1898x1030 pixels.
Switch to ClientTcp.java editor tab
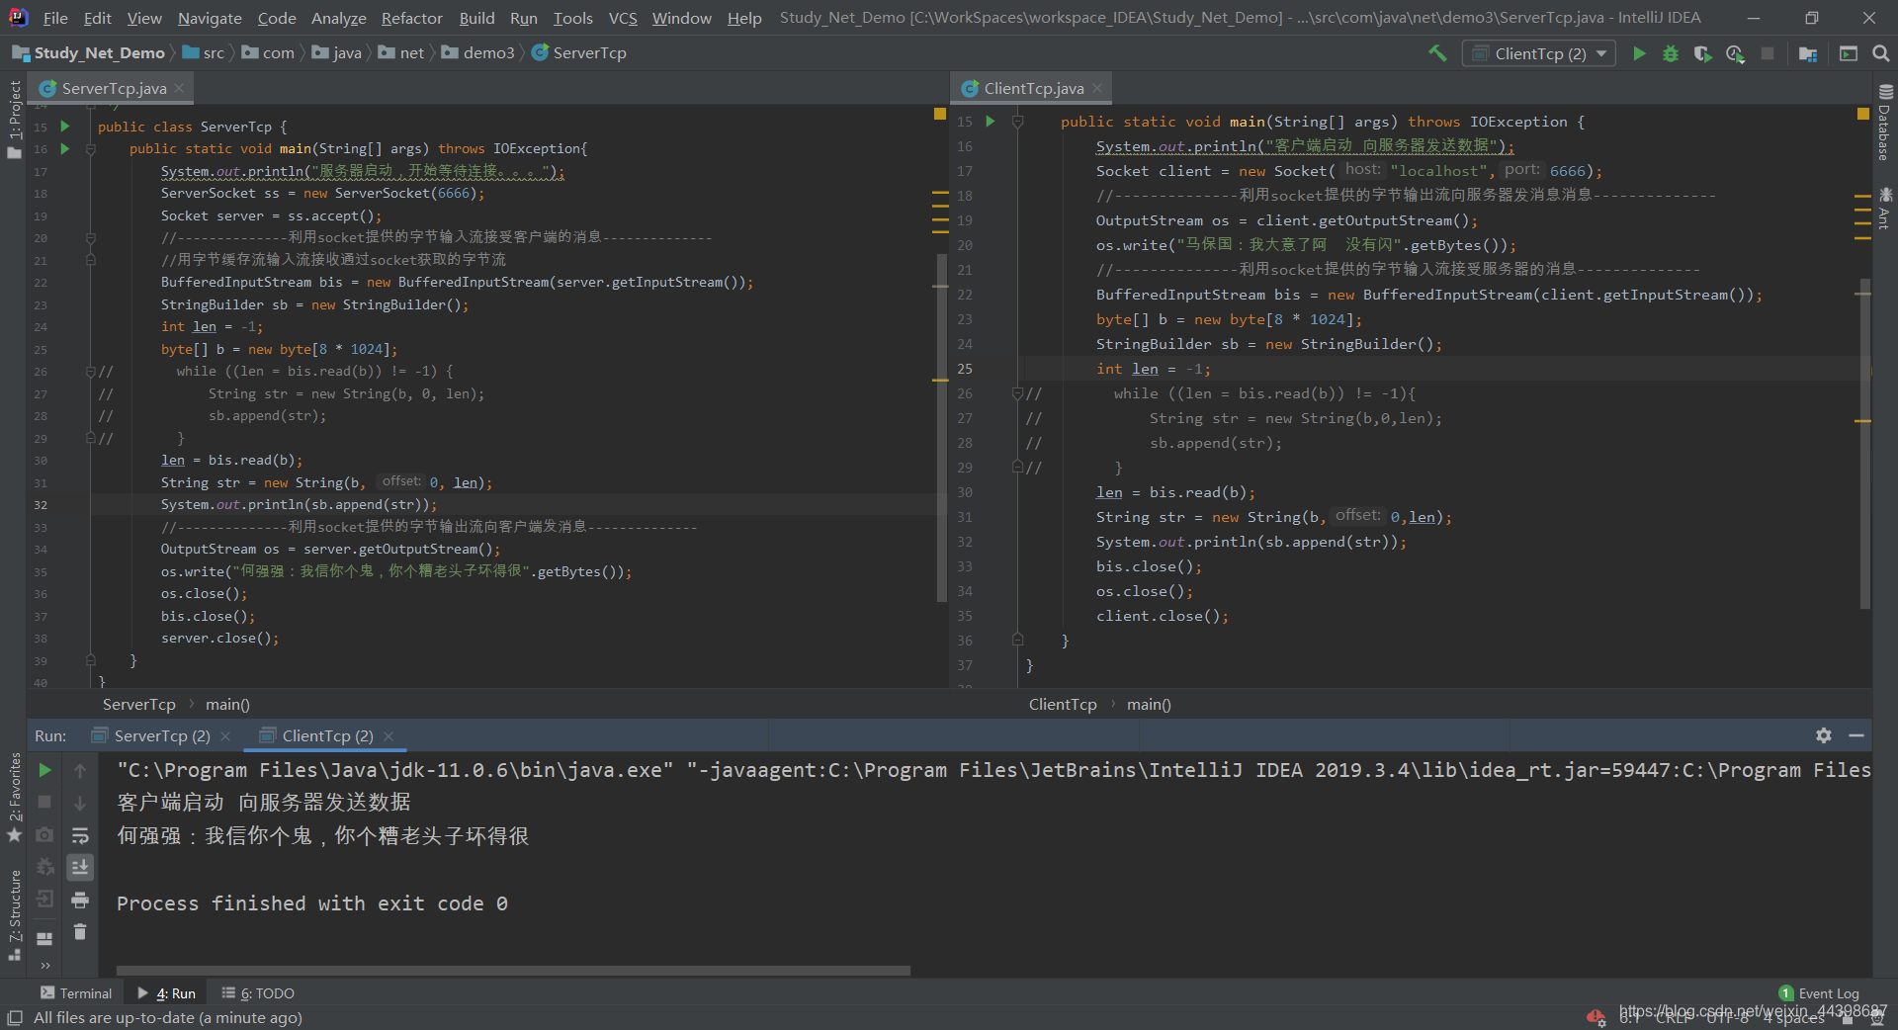coord(1033,88)
